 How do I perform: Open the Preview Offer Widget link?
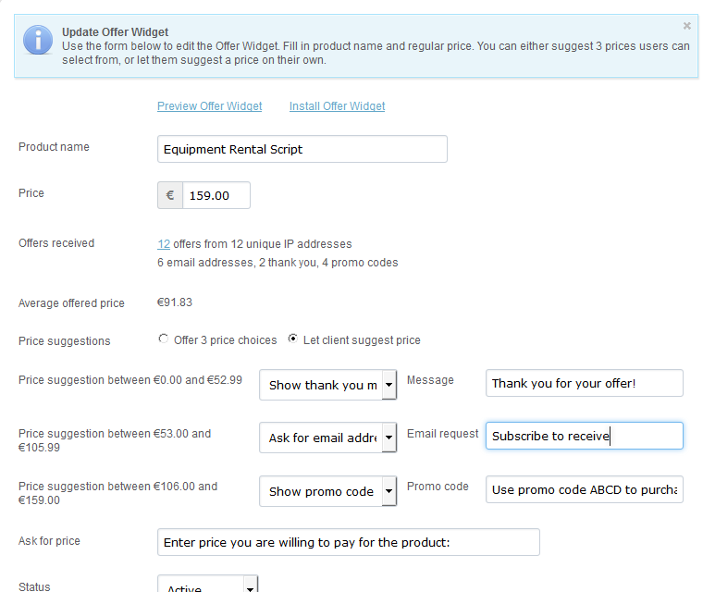click(209, 106)
